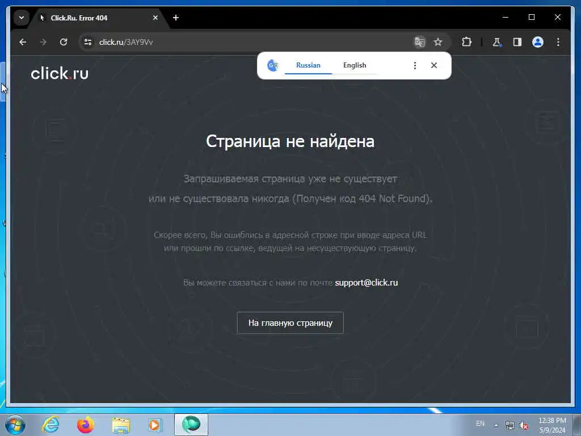Viewport: 581px width, 436px height.
Task: Show hidden tray icons arrow
Action: [x=496, y=425]
